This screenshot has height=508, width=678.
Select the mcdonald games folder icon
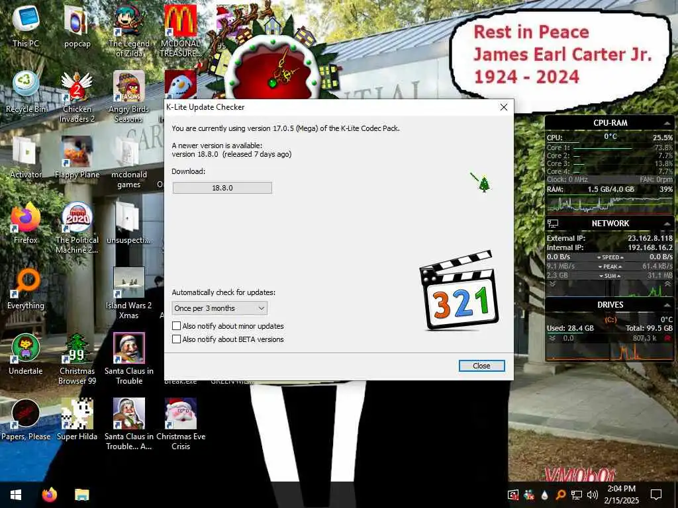[x=129, y=163]
